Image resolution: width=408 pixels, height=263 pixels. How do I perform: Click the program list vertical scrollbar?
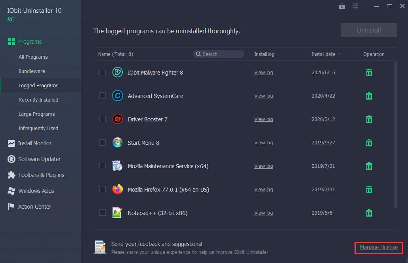click(x=395, y=135)
